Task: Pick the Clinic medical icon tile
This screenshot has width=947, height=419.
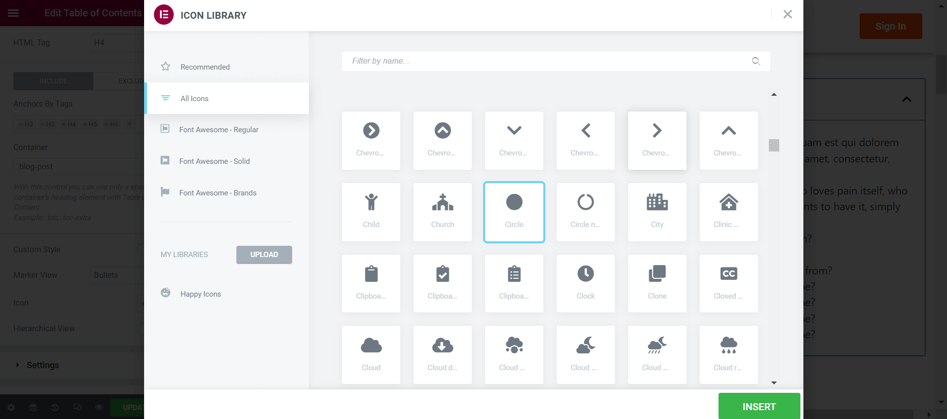Action: [728, 212]
